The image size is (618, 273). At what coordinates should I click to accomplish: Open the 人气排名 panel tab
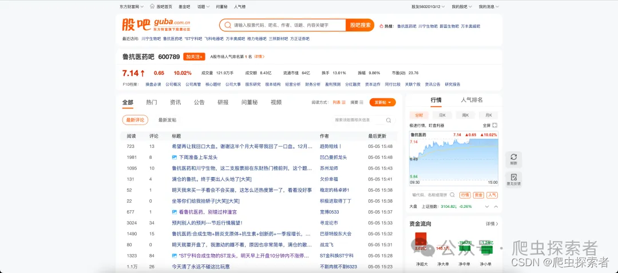point(472,100)
